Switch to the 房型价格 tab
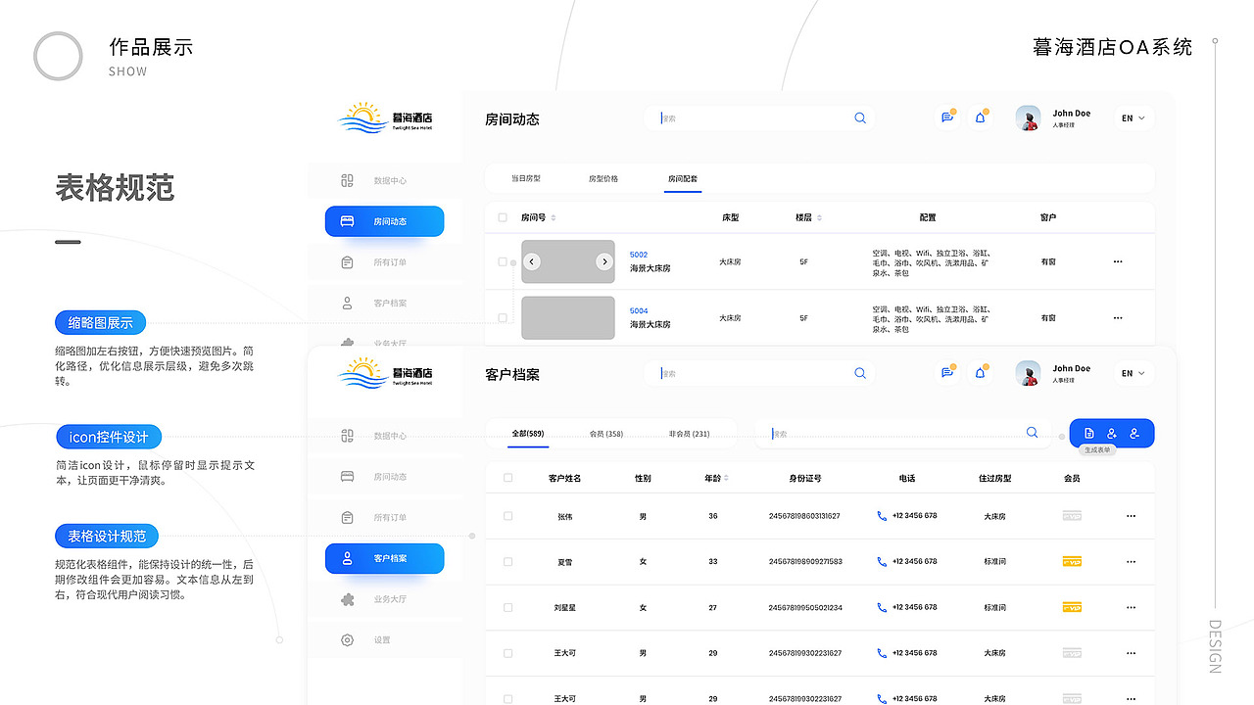Image resolution: width=1254 pixels, height=705 pixels. point(603,179)
